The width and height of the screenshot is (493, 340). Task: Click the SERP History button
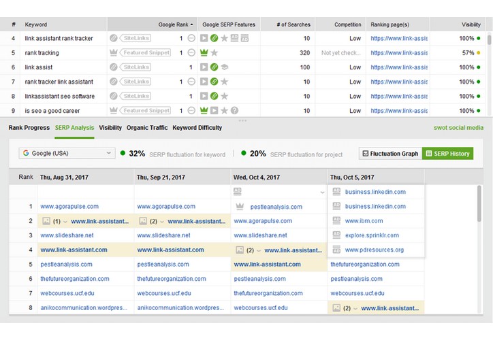448,154
